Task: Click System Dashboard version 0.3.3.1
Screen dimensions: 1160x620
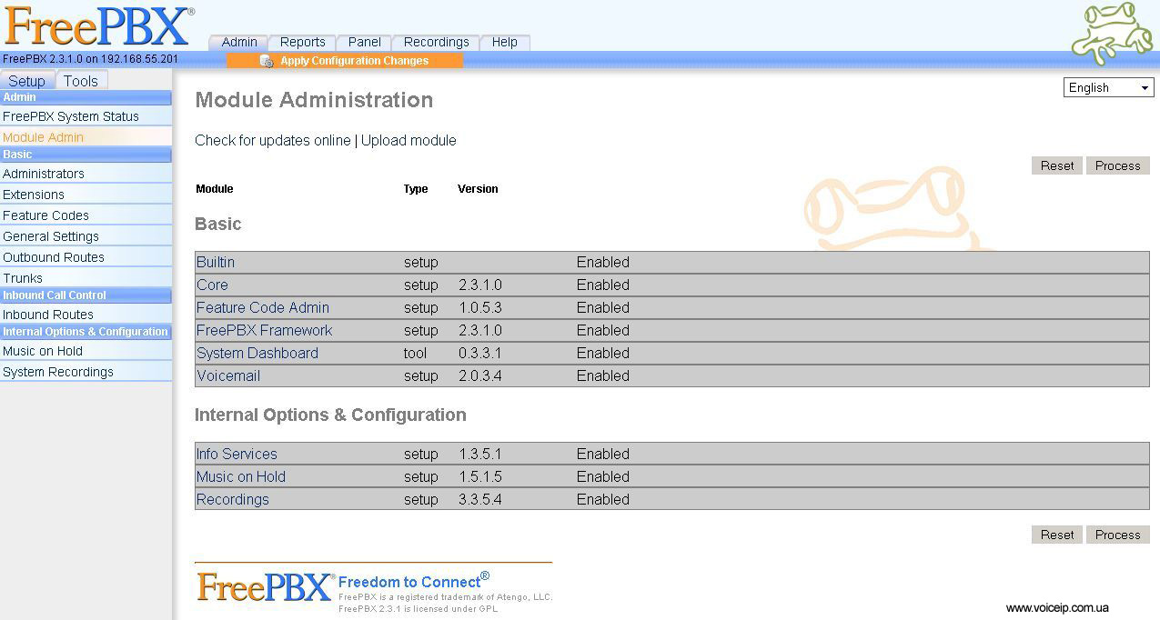Action: click(x=480, y=353)
